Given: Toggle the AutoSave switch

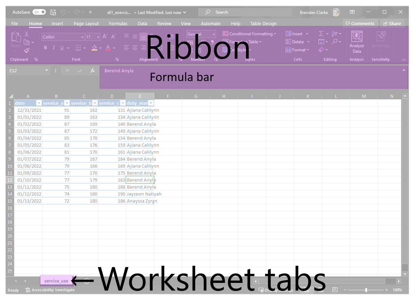Looking at the screenshot, I should pos(39,12).
